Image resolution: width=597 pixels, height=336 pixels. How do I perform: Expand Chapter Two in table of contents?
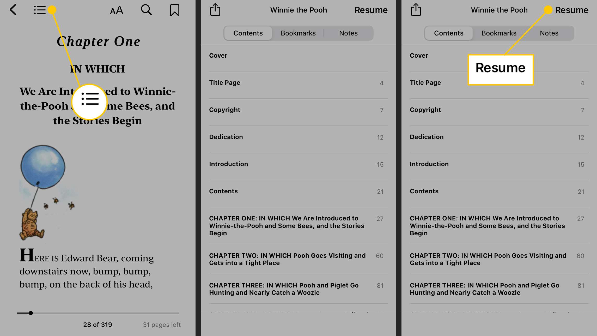tap(287, 259)
